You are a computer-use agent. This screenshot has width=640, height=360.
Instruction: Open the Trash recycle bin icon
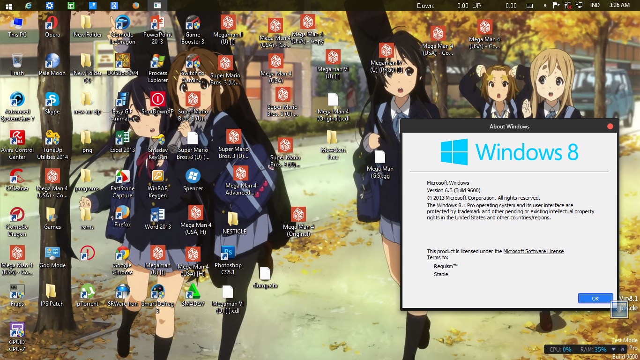point(17,65)
